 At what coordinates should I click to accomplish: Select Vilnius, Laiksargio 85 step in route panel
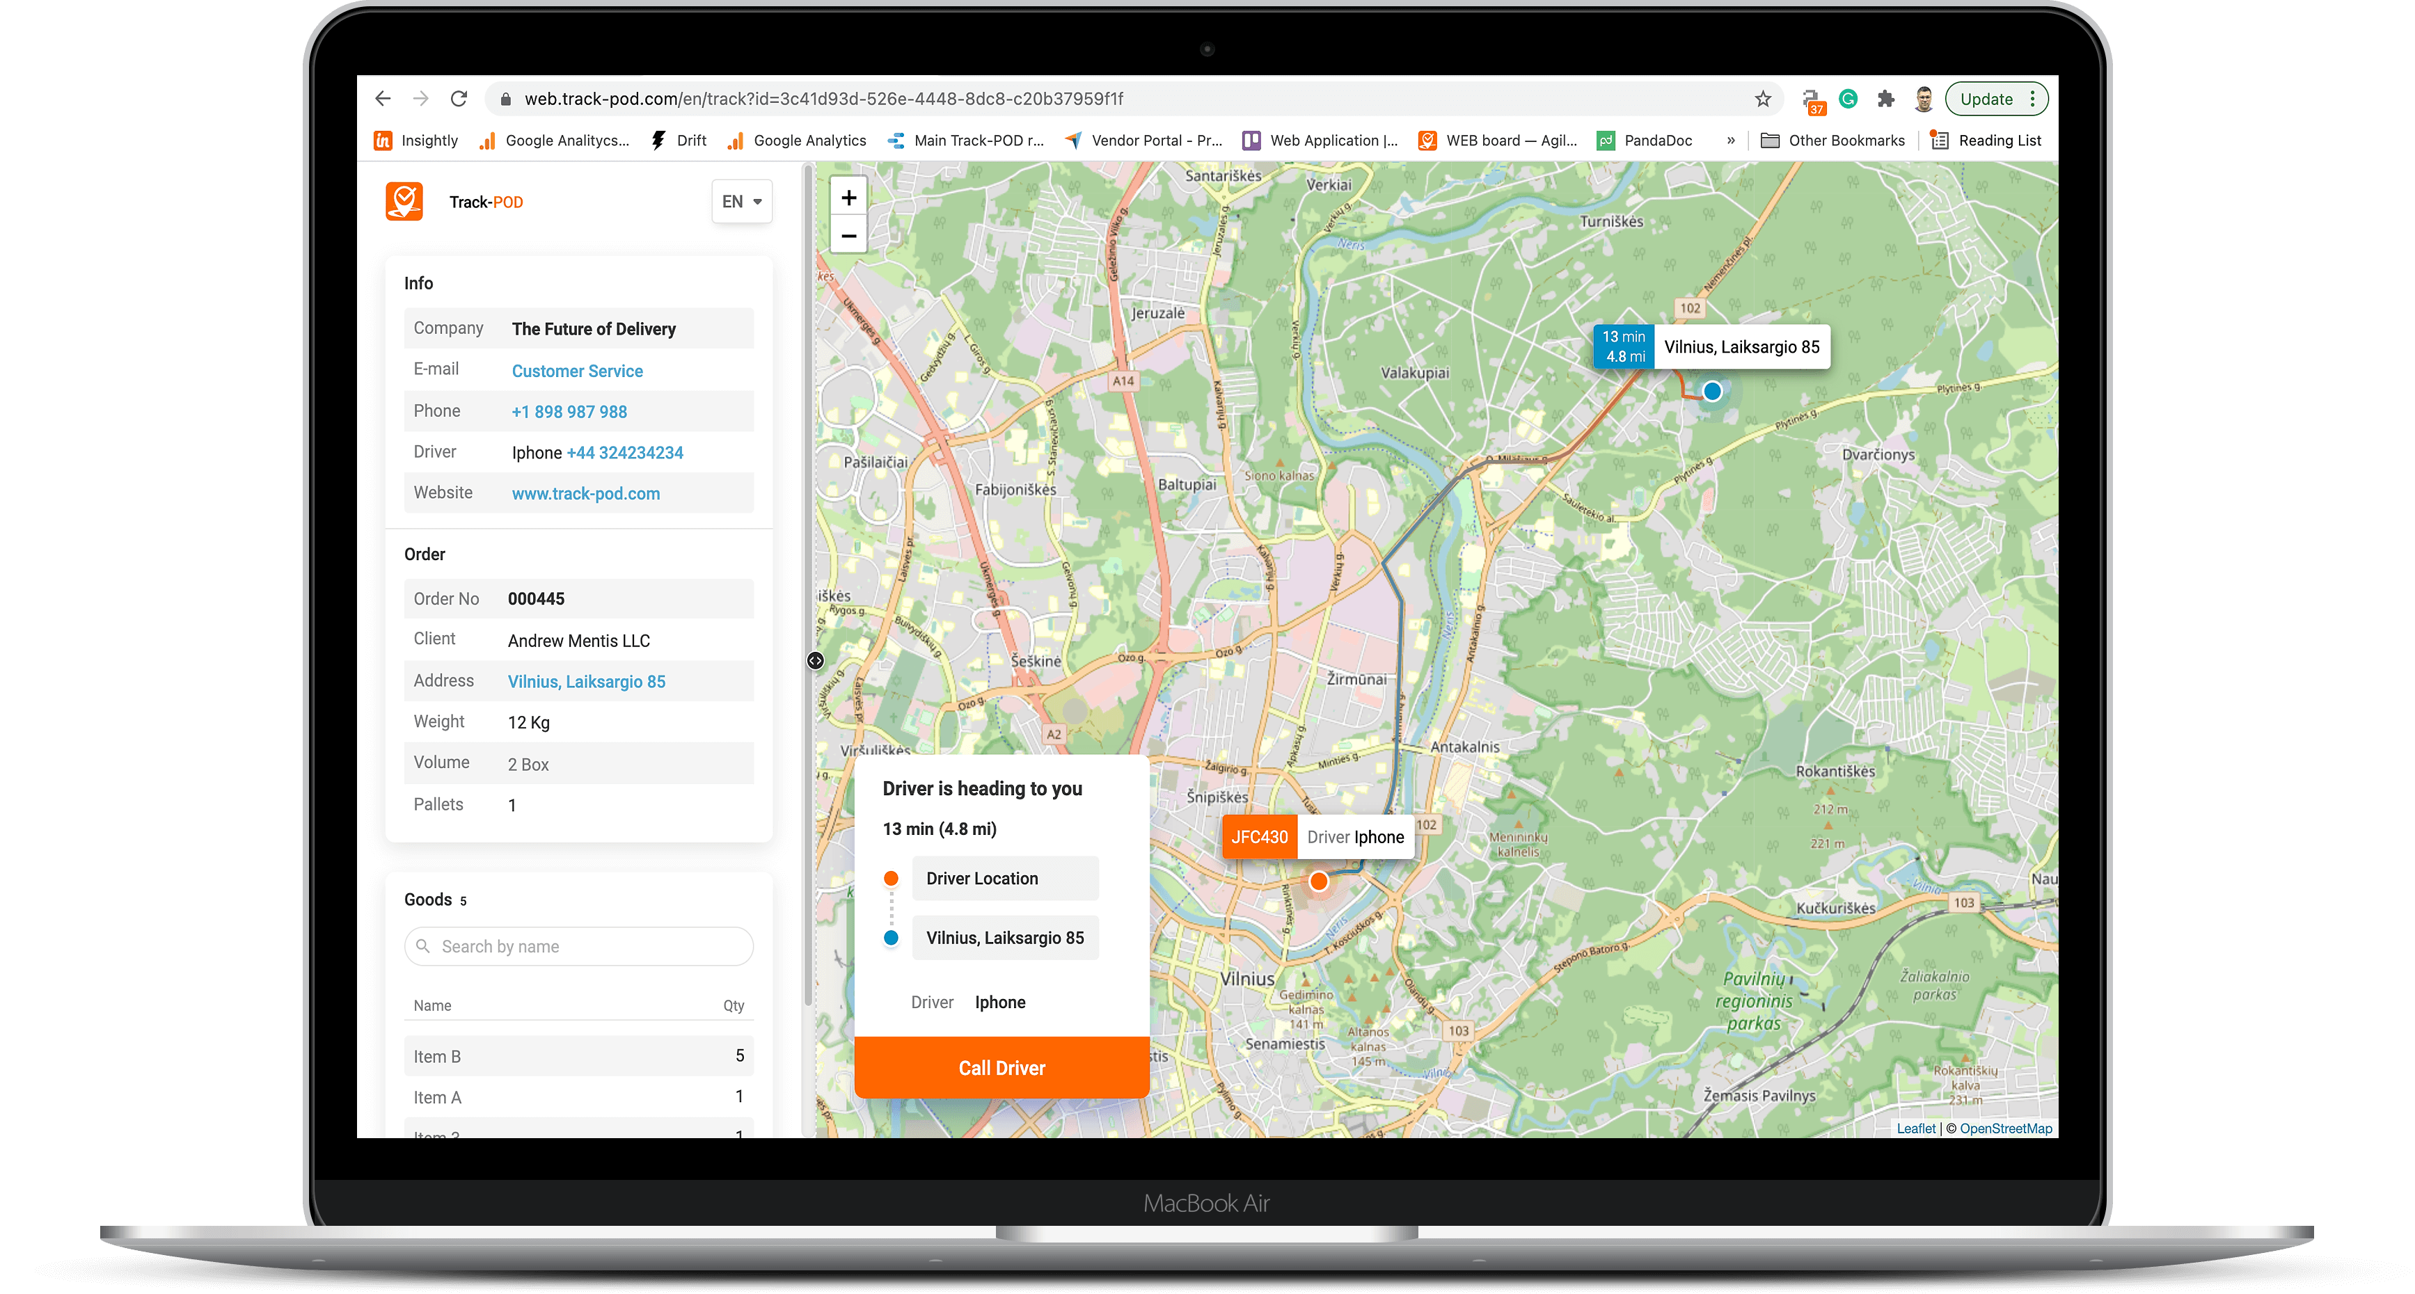(1005, 938)
